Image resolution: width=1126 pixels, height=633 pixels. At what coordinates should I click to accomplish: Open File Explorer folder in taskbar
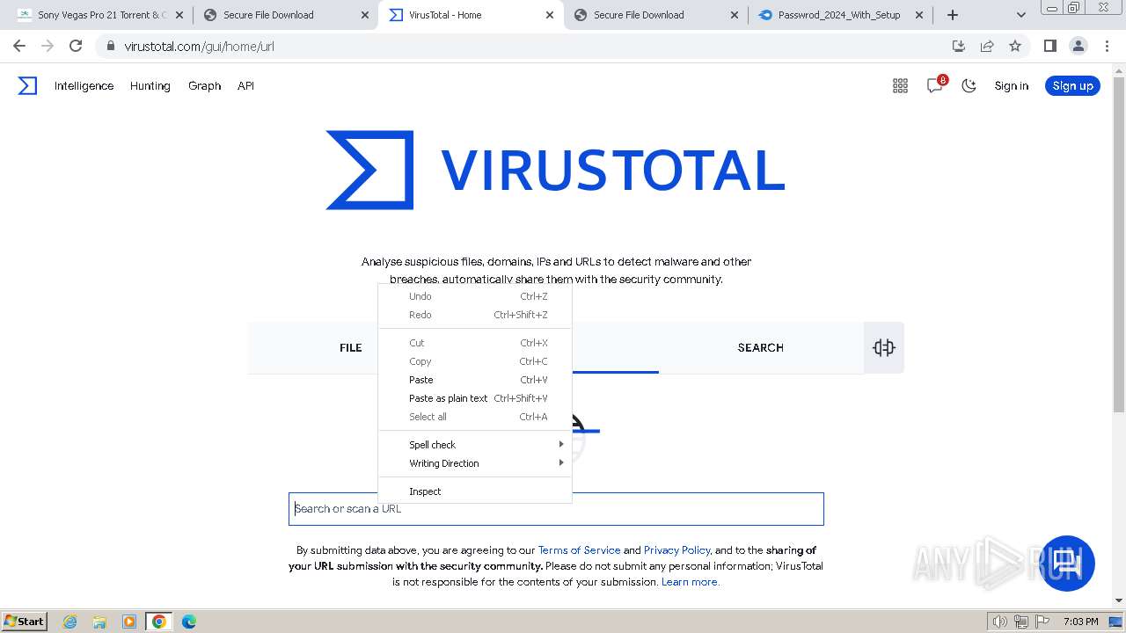tap(99, 622)
